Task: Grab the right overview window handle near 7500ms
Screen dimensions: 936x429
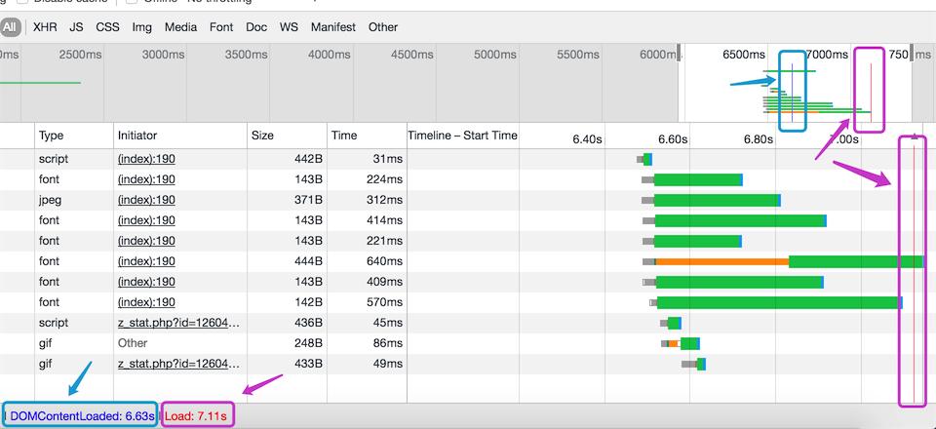Action: pos(912,52)
